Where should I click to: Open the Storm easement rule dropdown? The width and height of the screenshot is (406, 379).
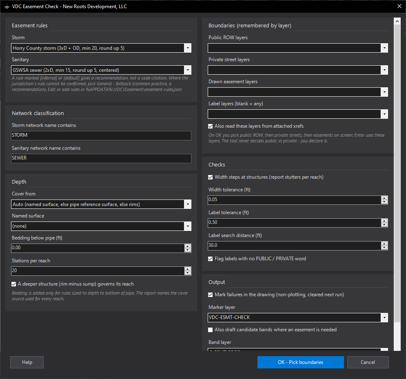188,48
